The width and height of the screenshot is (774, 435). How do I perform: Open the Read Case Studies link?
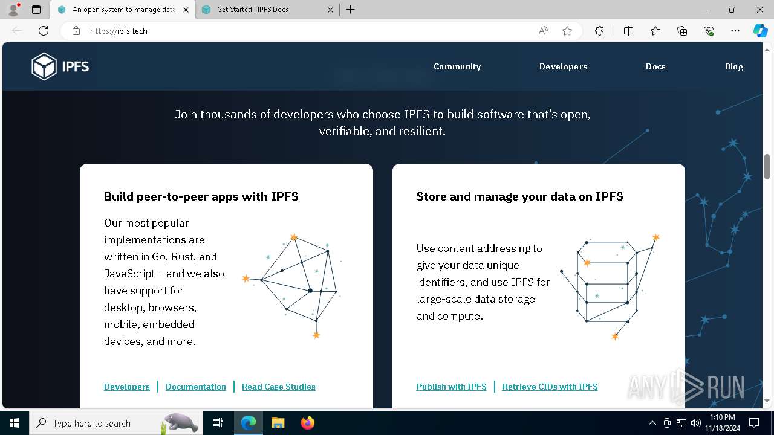coord(279,387)
